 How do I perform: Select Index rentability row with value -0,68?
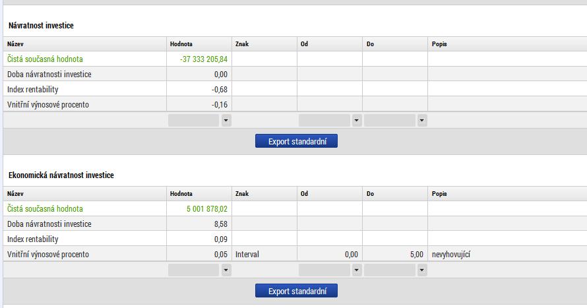(295, 90)
